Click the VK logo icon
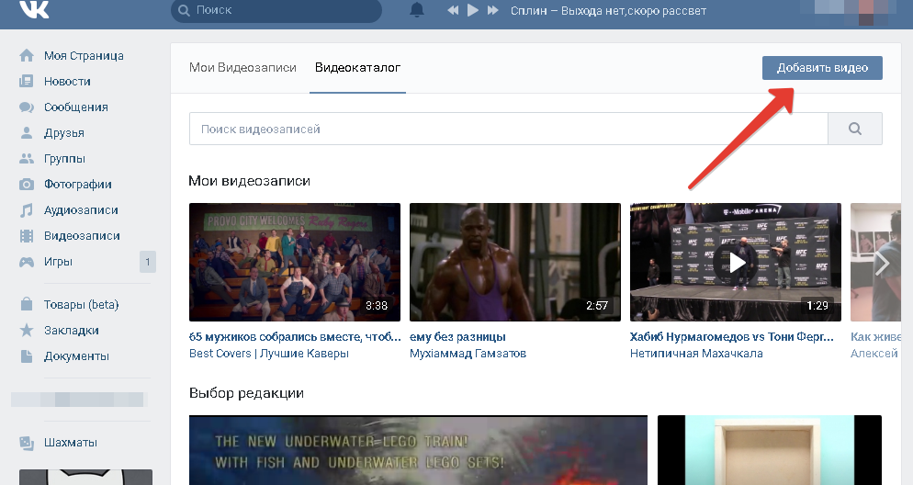 click(34, 8)
